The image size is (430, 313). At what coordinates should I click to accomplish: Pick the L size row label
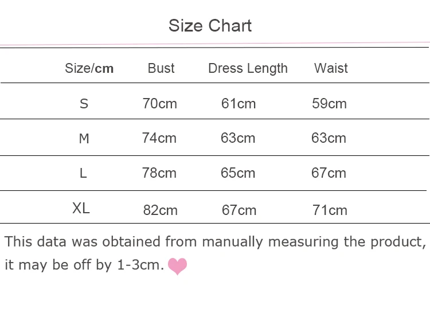[x=83, y=173]
